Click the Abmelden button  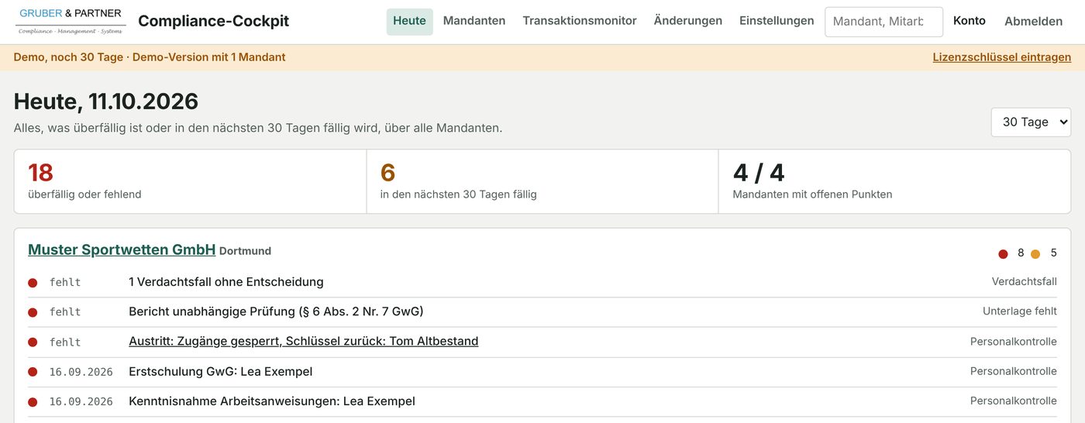(x=1033, y=21)
